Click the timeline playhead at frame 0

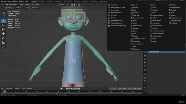[5, 91]
